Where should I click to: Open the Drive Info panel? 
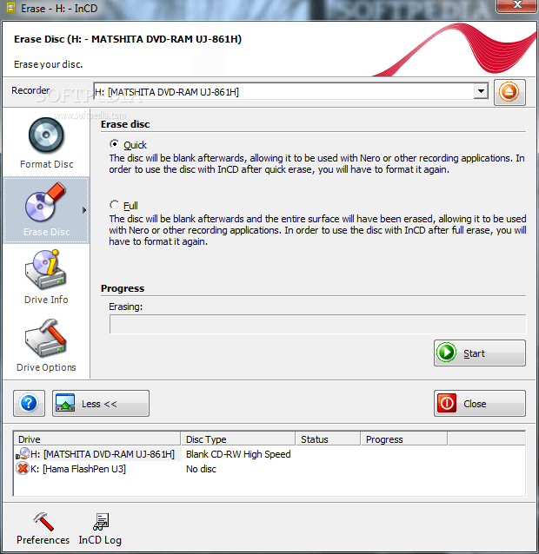[x=46, y=277]
